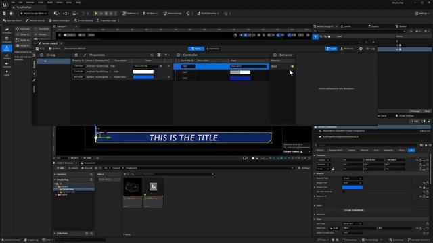Click the grid view icon in Properties header
Screen dimensions: 433x243
click(159, 55)
